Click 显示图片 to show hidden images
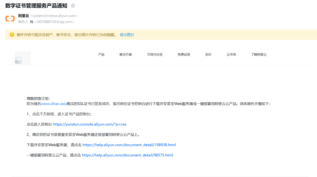Screen dimensions: 317x177 click(x=127, y=35)
